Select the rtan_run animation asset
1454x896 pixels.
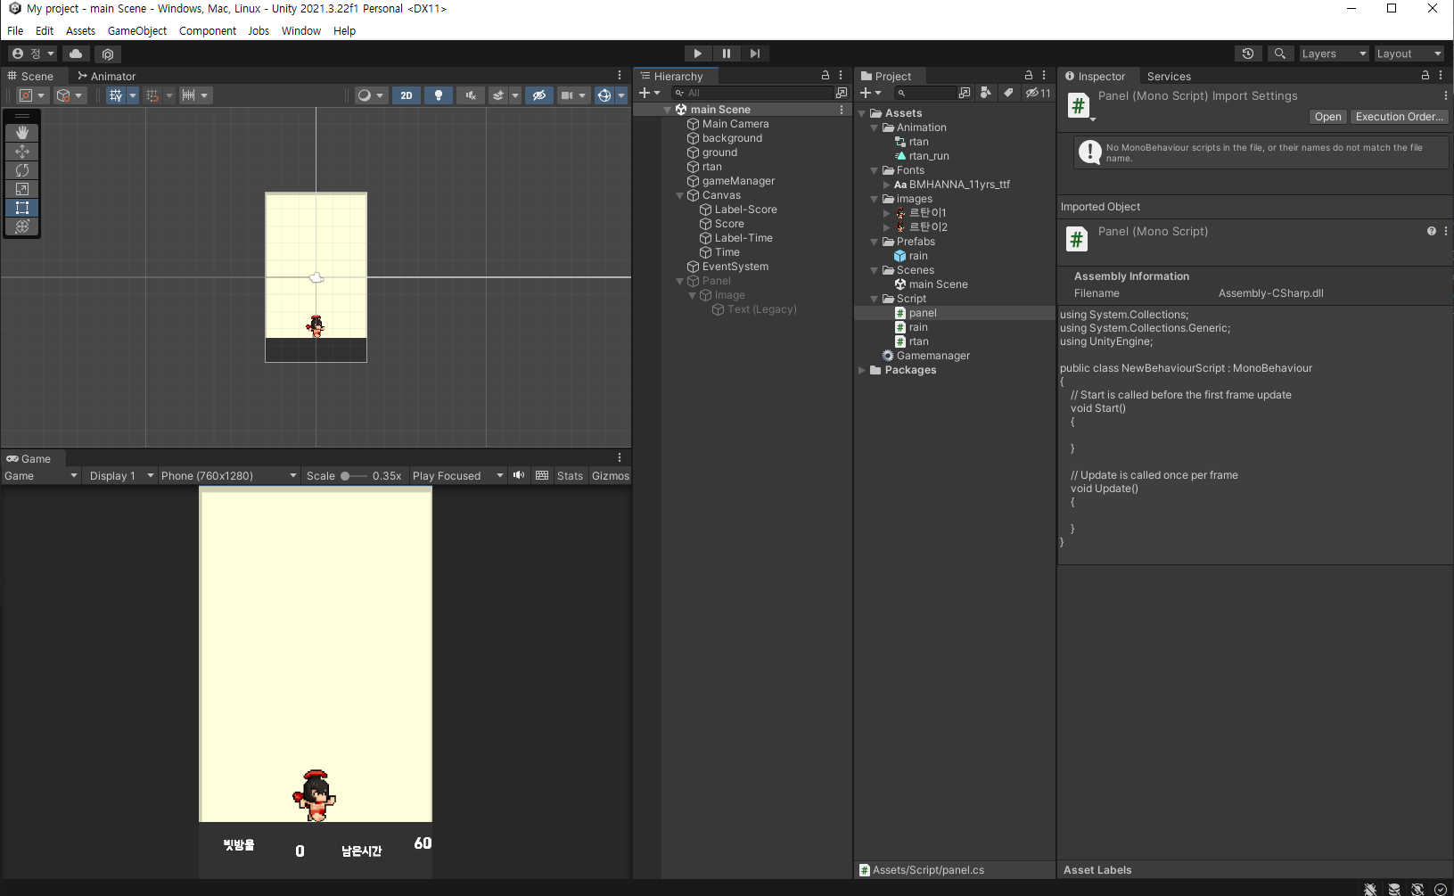tap(928, 156)
